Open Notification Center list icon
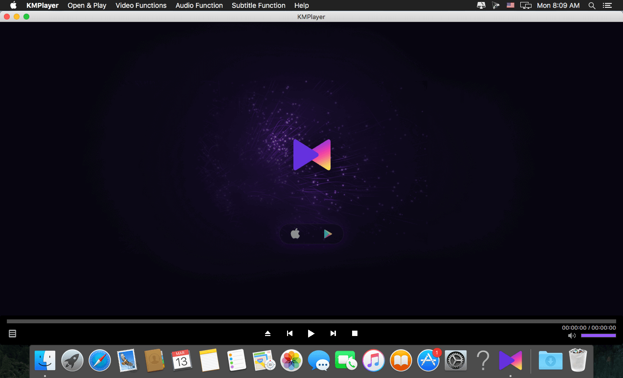Screen dimensions: 623x378 pyautogui.click(x=607, y=5)
